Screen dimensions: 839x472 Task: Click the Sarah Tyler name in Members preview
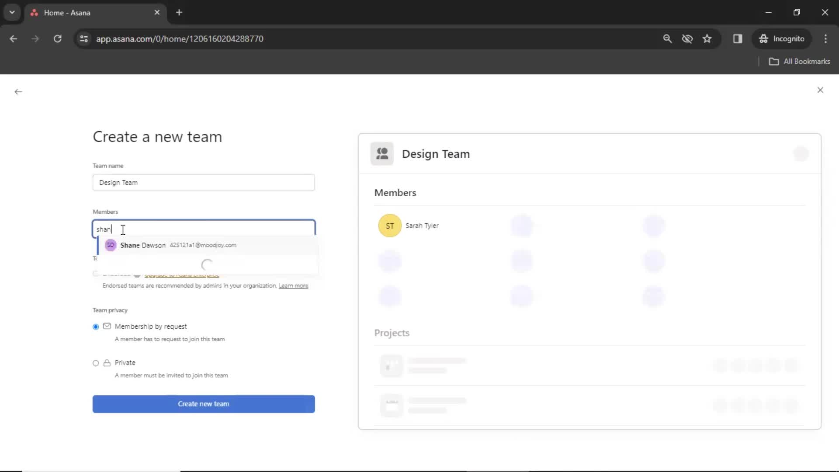422,226
